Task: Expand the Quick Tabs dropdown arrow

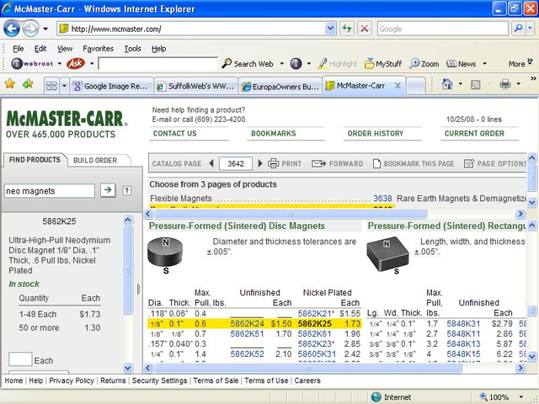Action: coord(63,85)
